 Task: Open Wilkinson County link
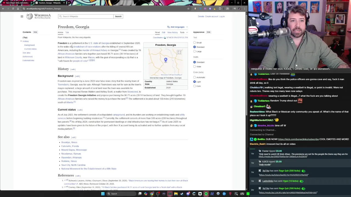[x=73, y=57]
